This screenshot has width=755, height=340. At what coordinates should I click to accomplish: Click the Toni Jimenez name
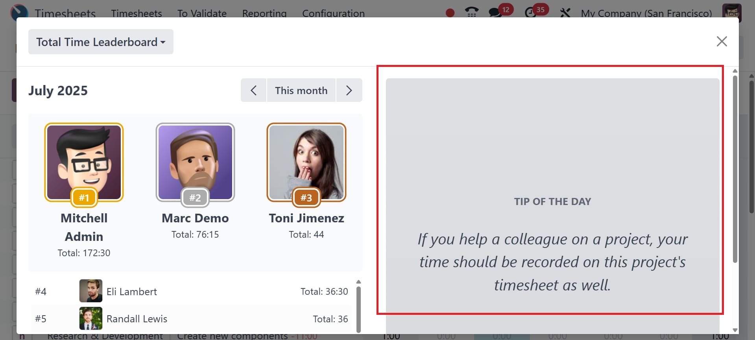[x=306, y=218]
